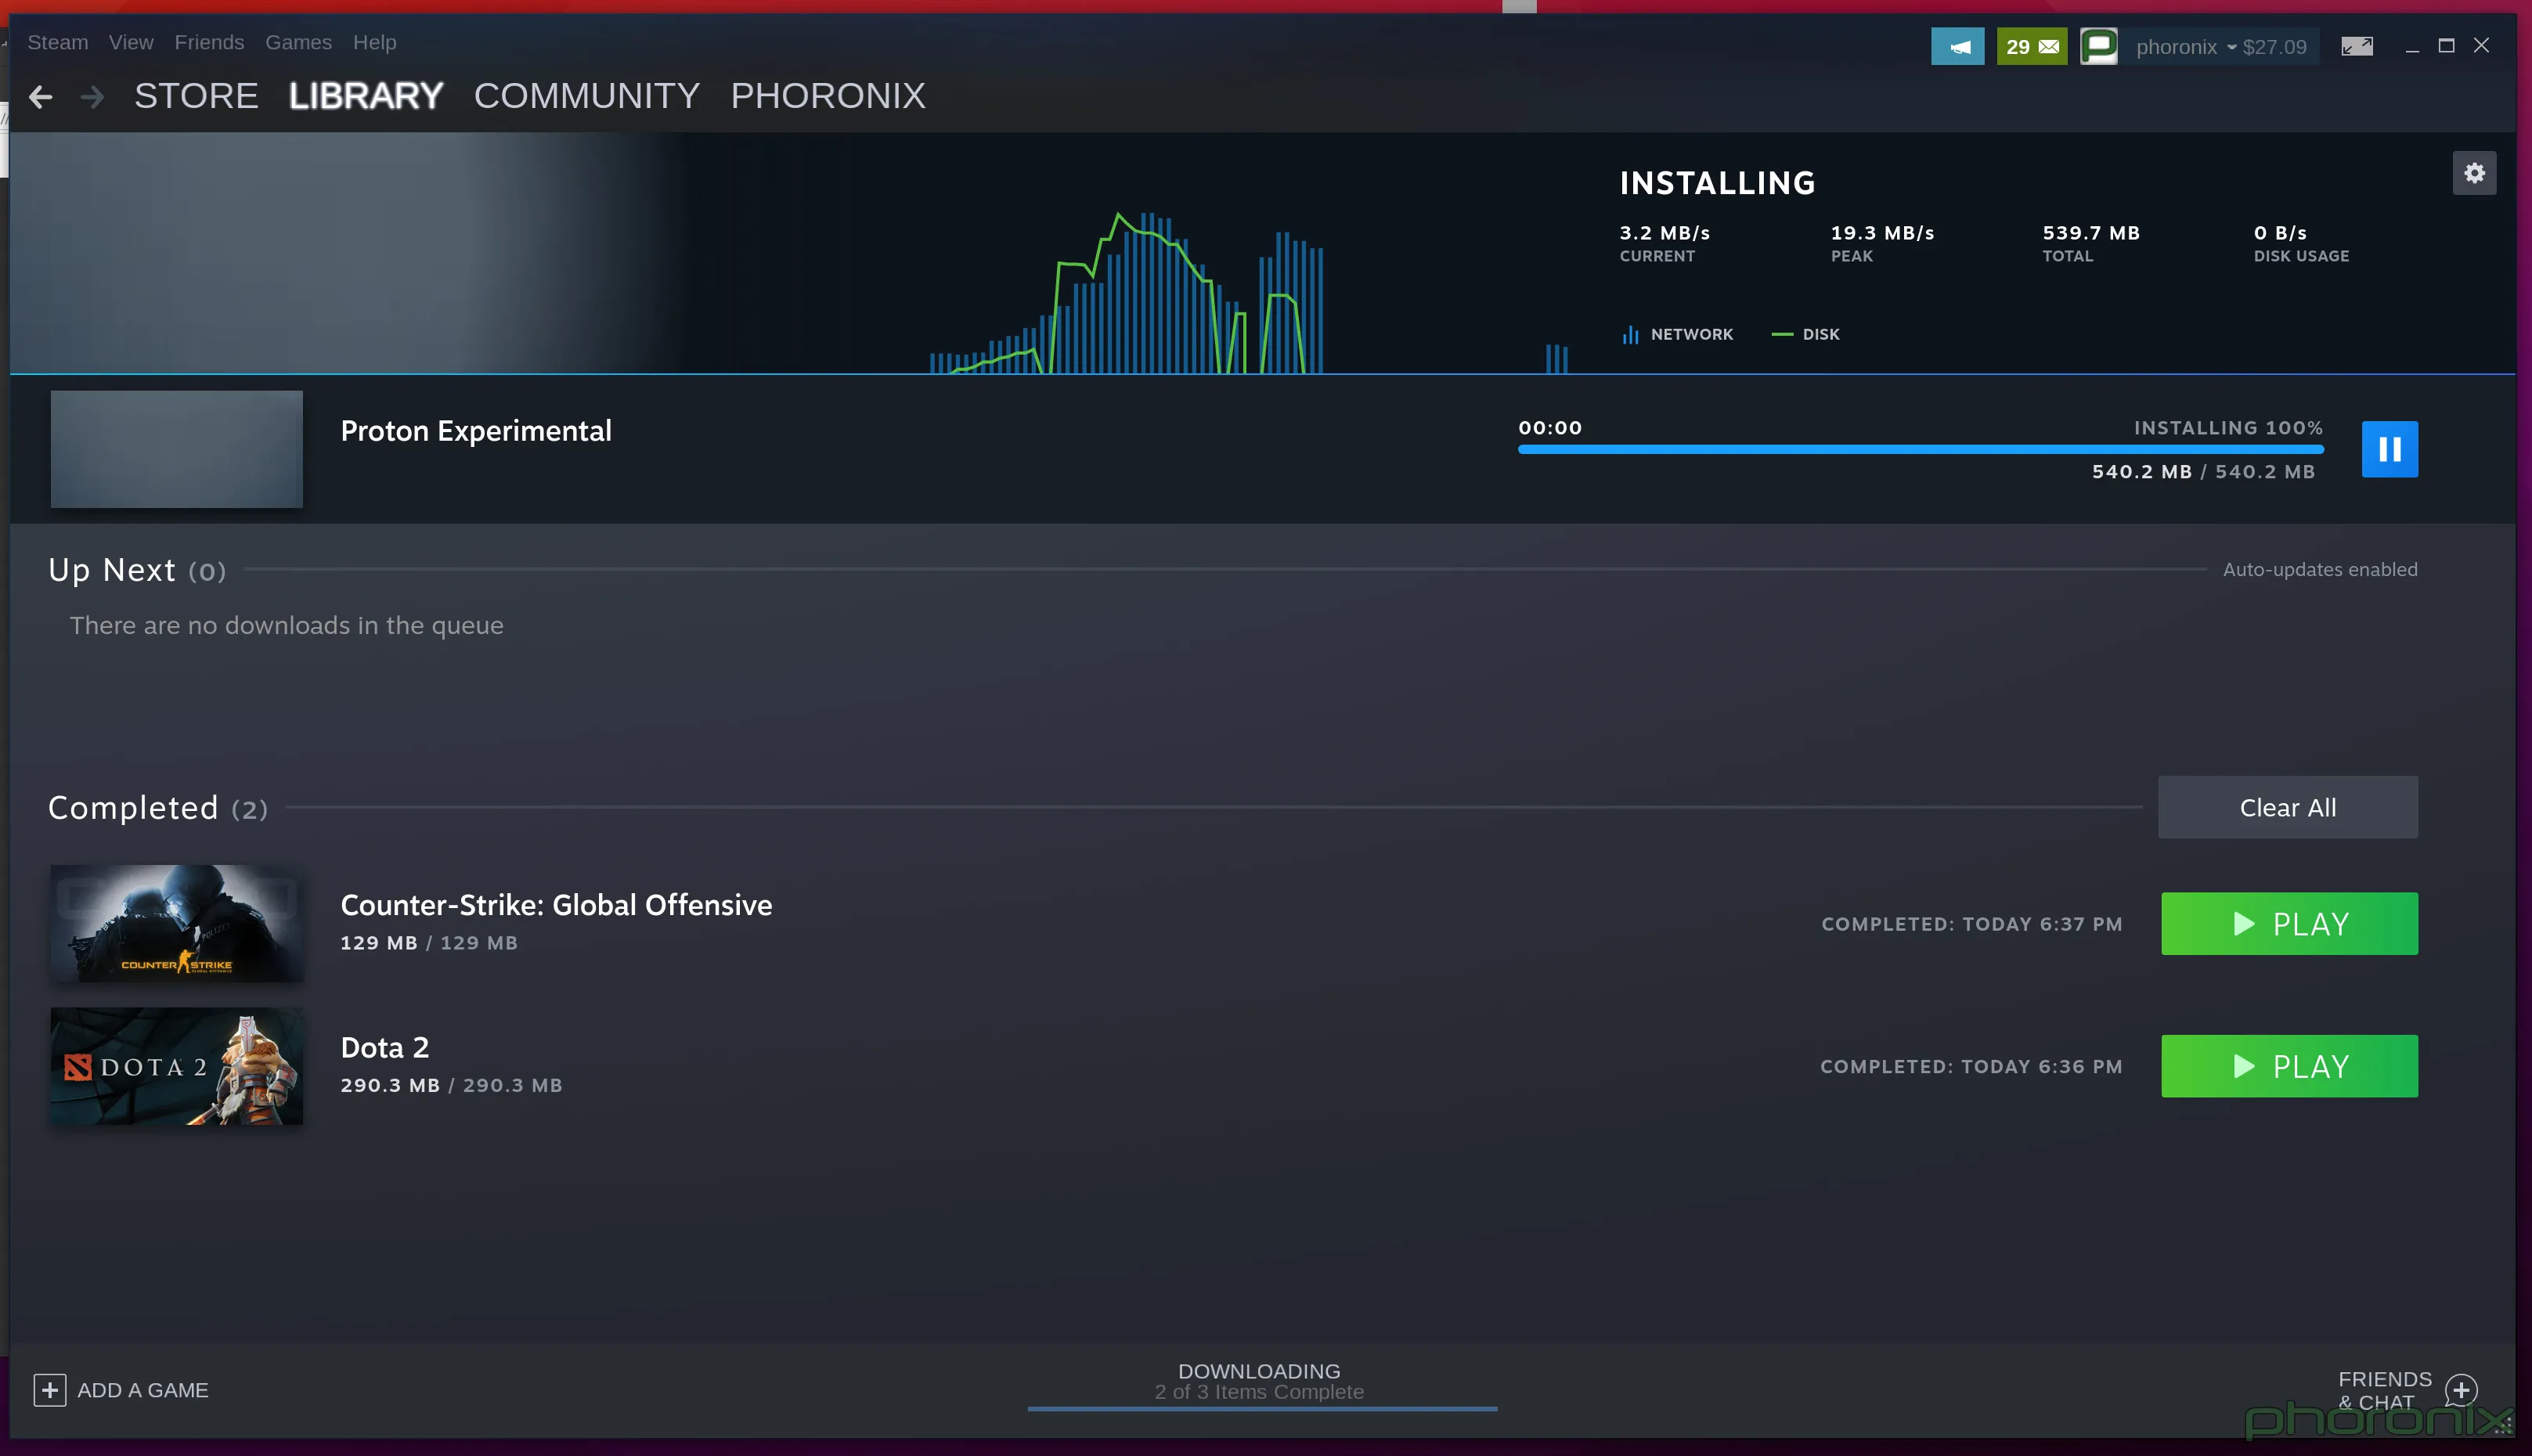This screenshot has height=1456, width=2532.
Task: Click the bottom downloading progress bar
Action: 1262,1408
